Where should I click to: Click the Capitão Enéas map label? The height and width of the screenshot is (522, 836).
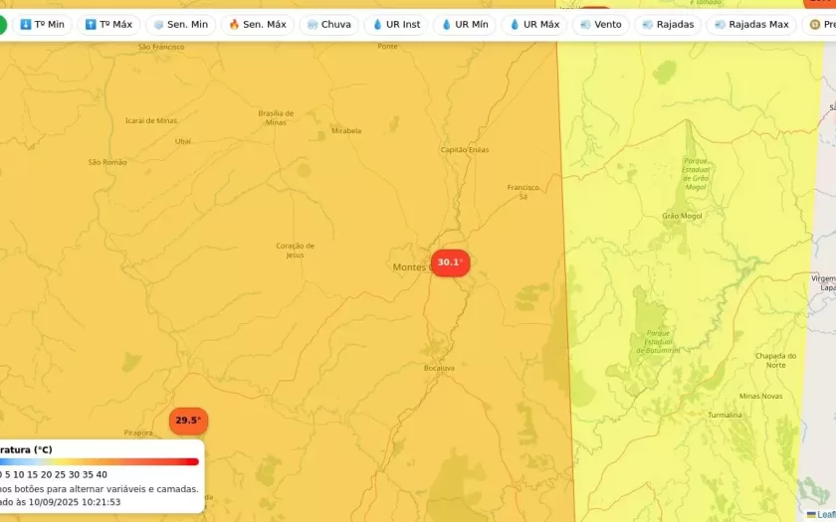tap(465, 150)
